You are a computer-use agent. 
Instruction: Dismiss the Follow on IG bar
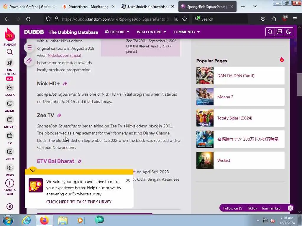click(x=290, y=208)
